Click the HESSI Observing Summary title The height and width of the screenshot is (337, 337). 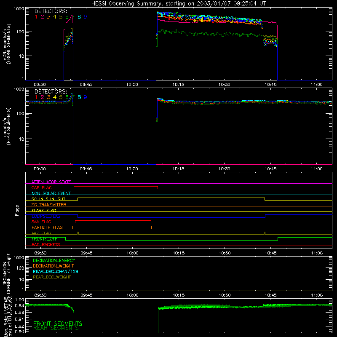coord(178,3)
